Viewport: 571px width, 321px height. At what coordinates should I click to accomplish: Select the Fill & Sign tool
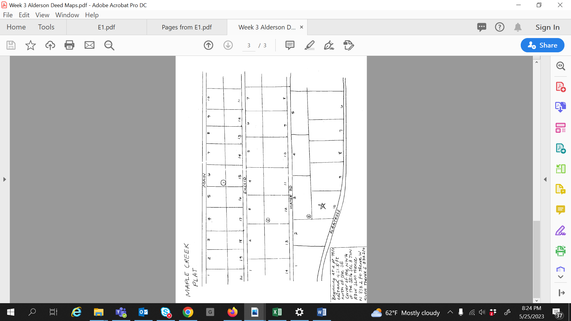[x=561, y=230]
